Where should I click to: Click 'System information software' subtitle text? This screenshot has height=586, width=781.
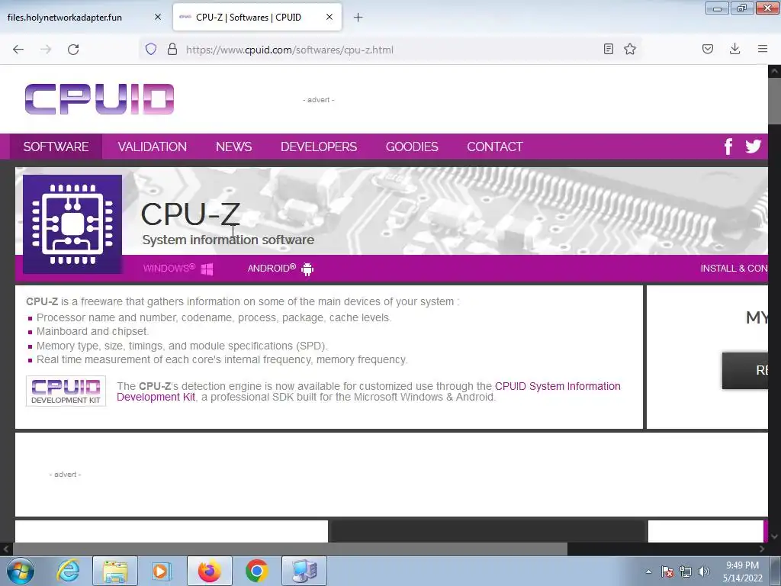pos(228,240)
